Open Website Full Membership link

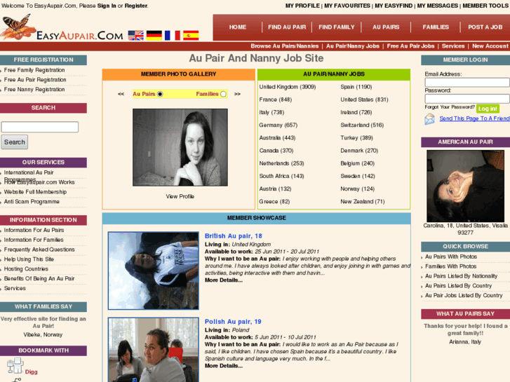pos(35,192)
